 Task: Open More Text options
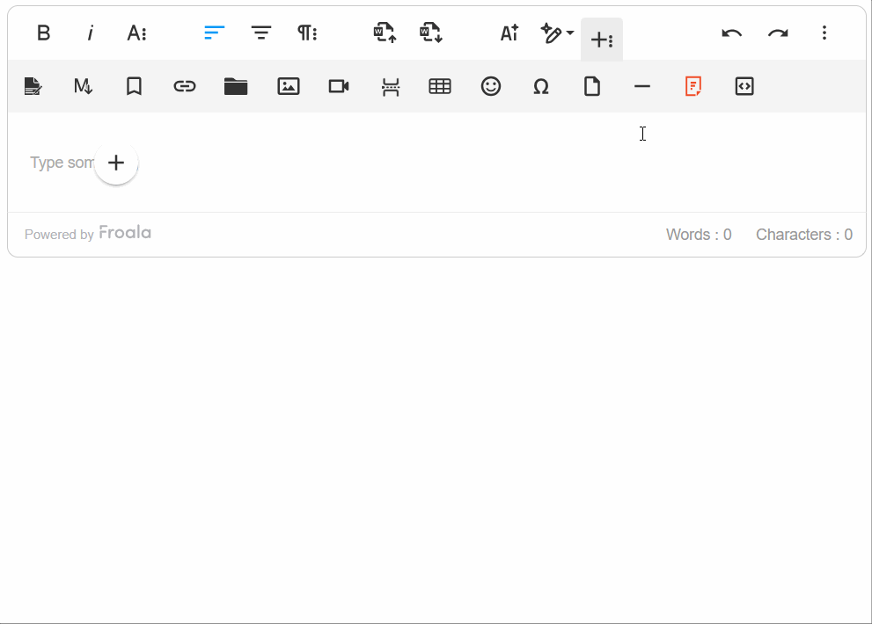pos(136,33)
